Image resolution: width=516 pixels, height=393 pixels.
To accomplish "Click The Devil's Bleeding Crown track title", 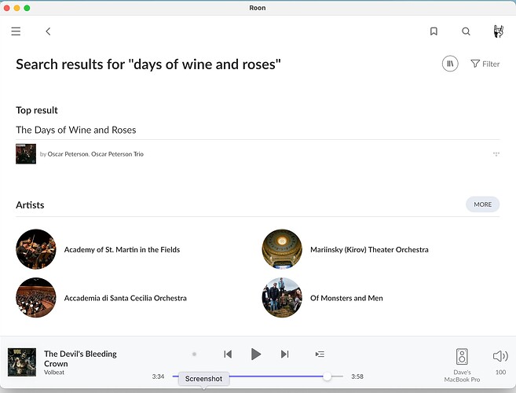I will (x=80, y=358).
